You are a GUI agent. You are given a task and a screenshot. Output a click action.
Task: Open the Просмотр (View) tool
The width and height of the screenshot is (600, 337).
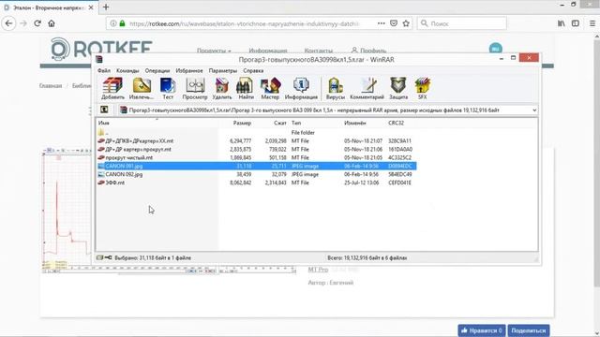point(195,88)
